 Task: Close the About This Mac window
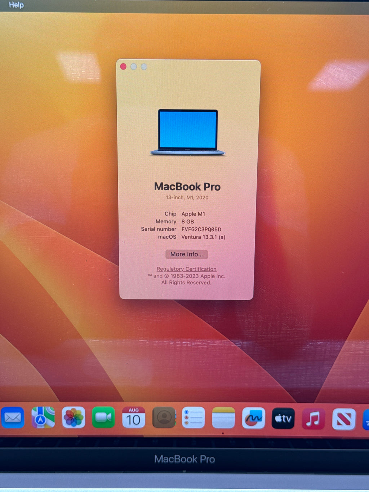click(x=123, y=67)
